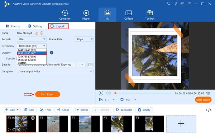Image resolution: width=215 pixels, height=139 pixels.
Task: Select the Theme tab
Action: tap(13, 26)
